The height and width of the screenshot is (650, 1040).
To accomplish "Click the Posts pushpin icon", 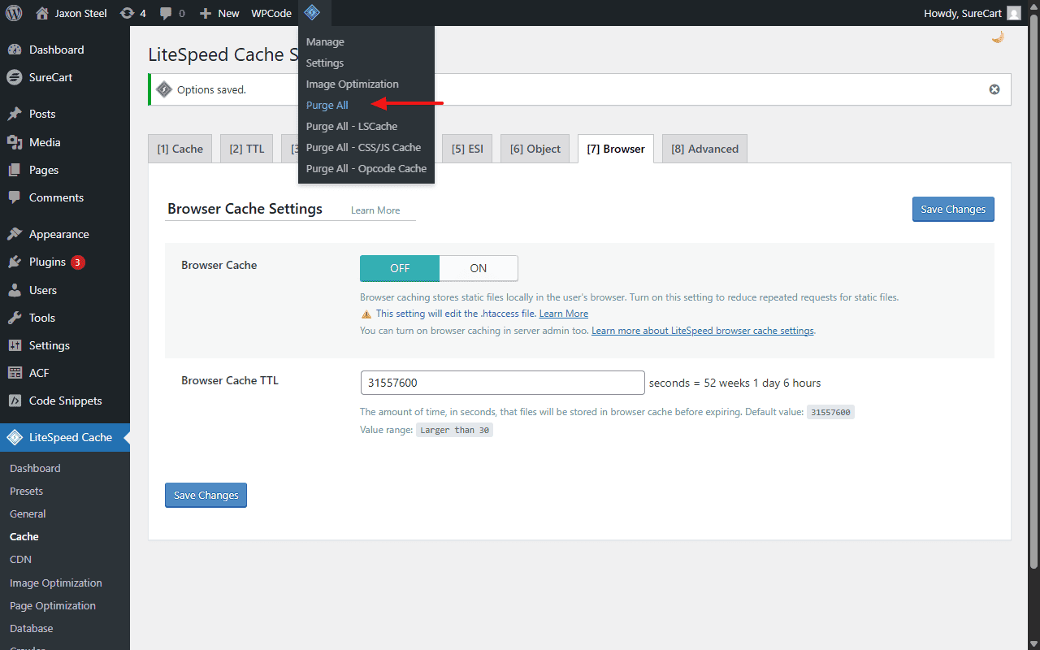I will (15, 114).
